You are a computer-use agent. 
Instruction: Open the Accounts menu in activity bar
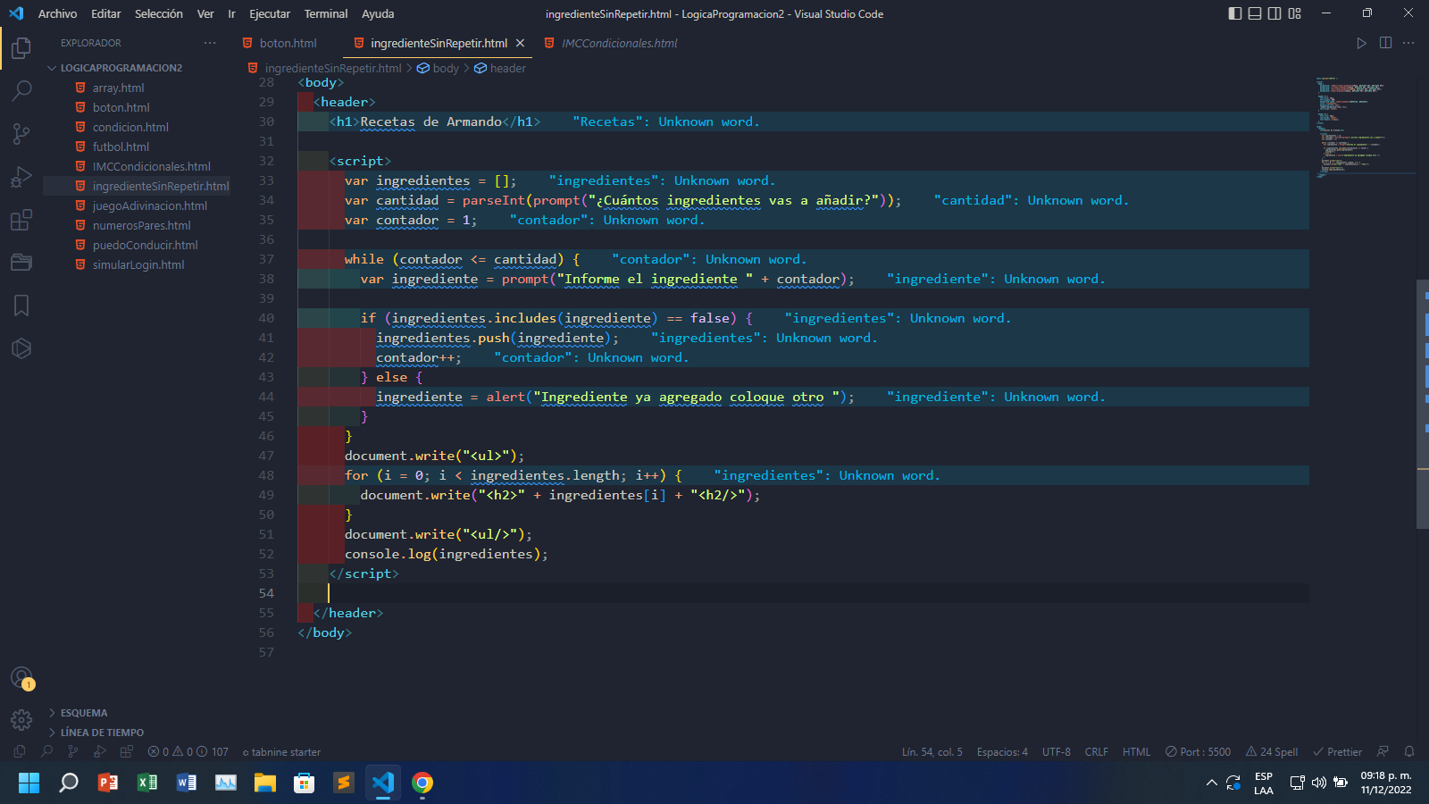pos(21,677)
